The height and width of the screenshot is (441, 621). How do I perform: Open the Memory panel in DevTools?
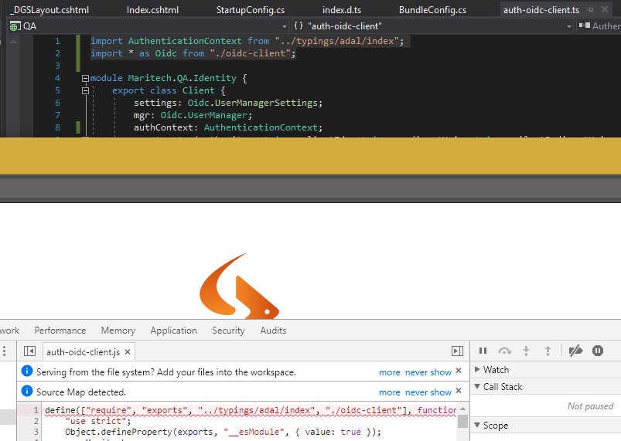(x=118, y=331)
